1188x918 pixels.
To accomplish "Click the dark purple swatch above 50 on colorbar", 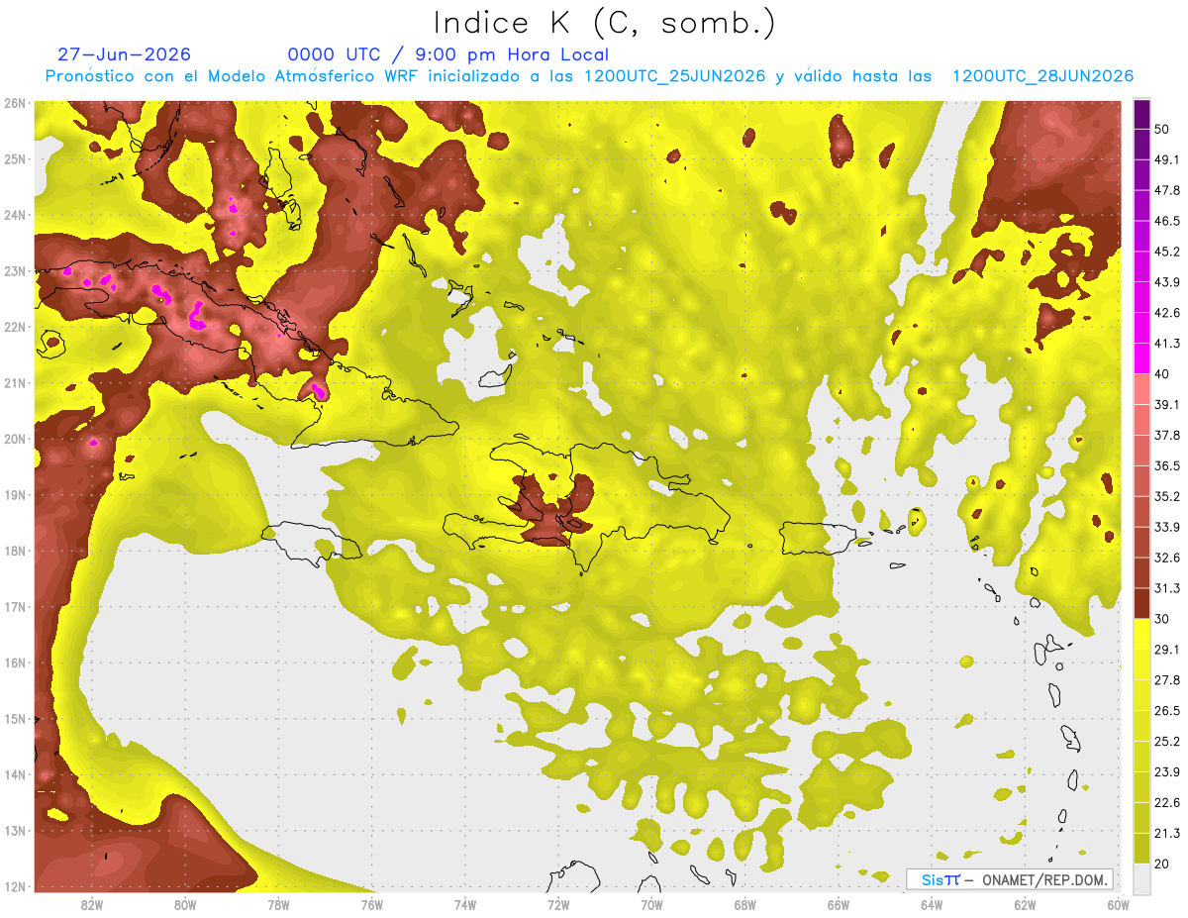I will [x=1141, y=114].
